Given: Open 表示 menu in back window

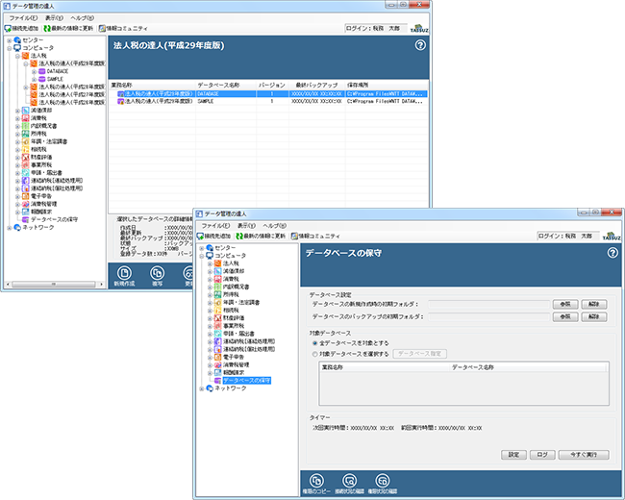Looking at the screenshot, I should coord(54,18).
